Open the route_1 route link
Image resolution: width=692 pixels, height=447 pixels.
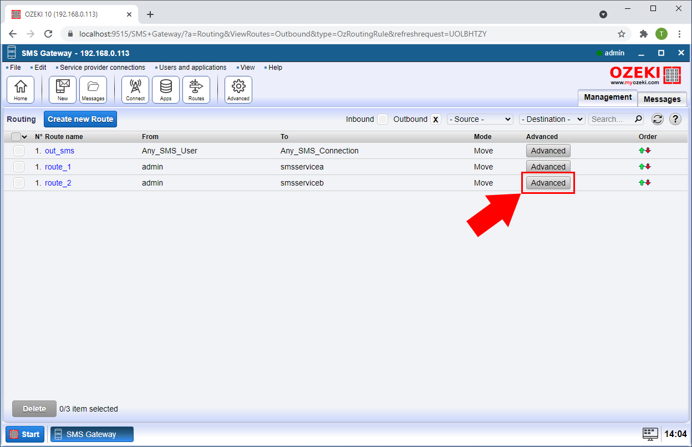(x=58, y=167)
